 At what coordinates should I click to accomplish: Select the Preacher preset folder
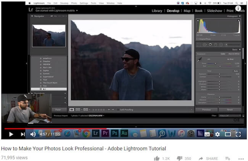point(47,61)
